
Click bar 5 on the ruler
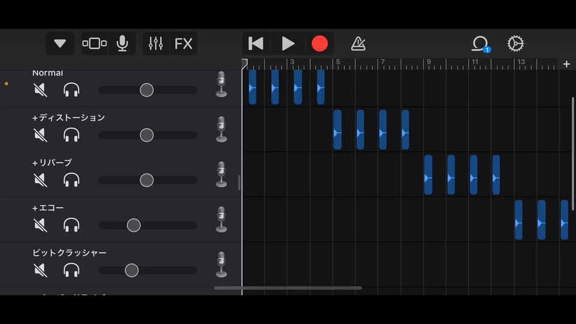point(338,62)
